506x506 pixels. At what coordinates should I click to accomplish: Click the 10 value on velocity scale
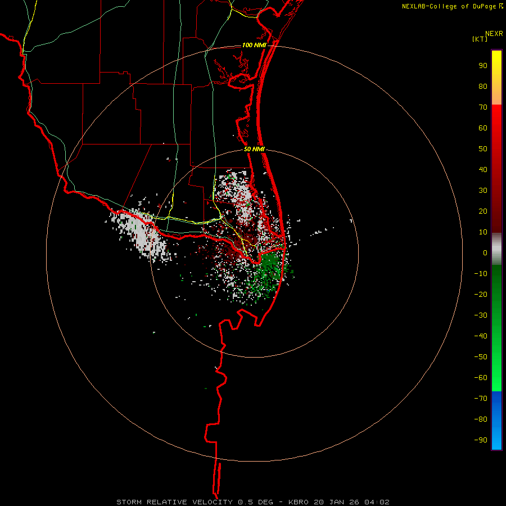483,232
